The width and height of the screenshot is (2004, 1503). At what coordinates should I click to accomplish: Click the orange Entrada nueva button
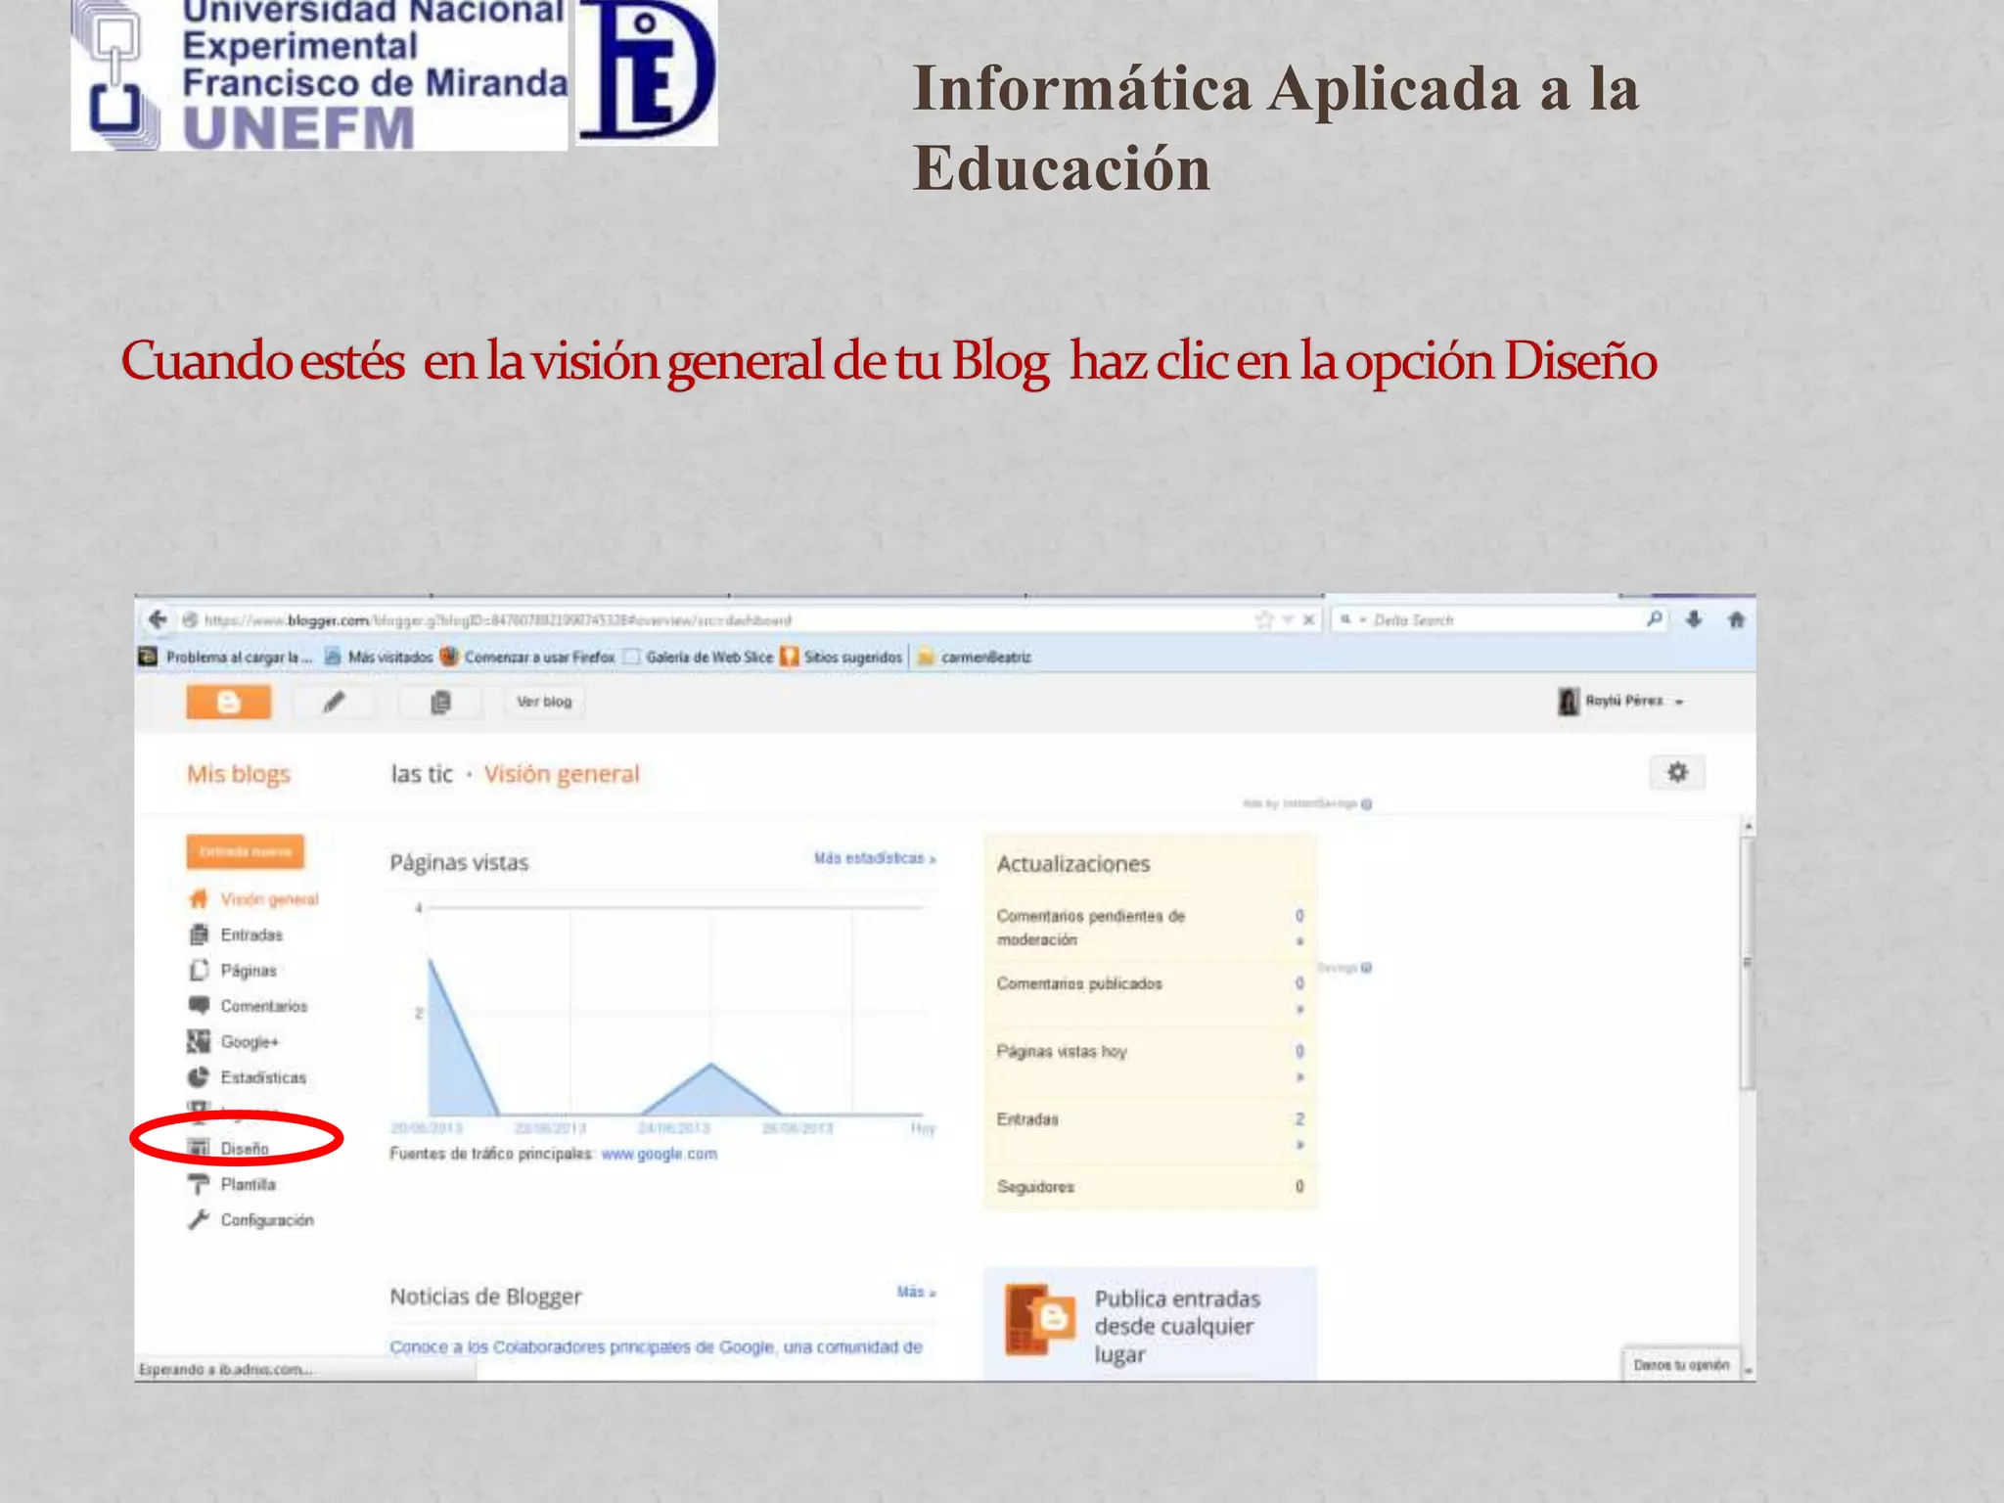coord(245,851)
